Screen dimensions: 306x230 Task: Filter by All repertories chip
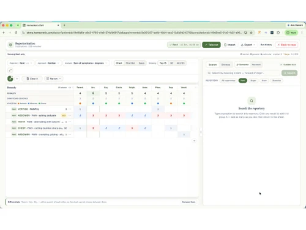(228, 80)
